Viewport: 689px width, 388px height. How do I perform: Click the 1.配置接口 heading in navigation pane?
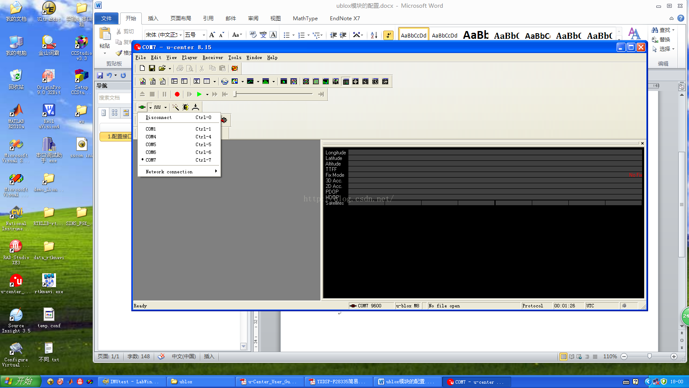click(x=116, y=136)
